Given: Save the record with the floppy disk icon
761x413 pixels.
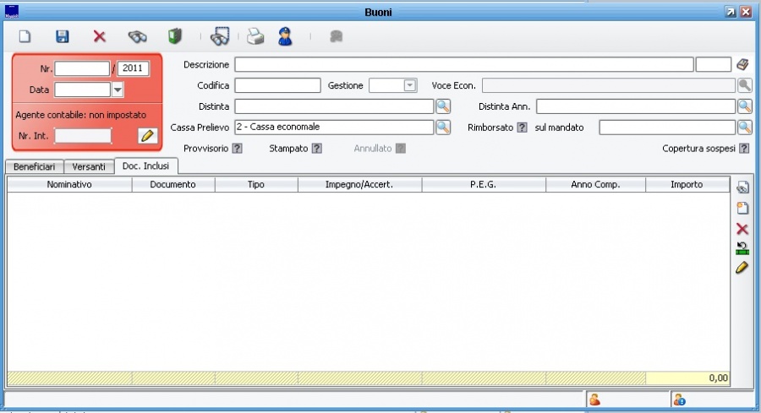Looking at the screenshot, I should [63, 37].
